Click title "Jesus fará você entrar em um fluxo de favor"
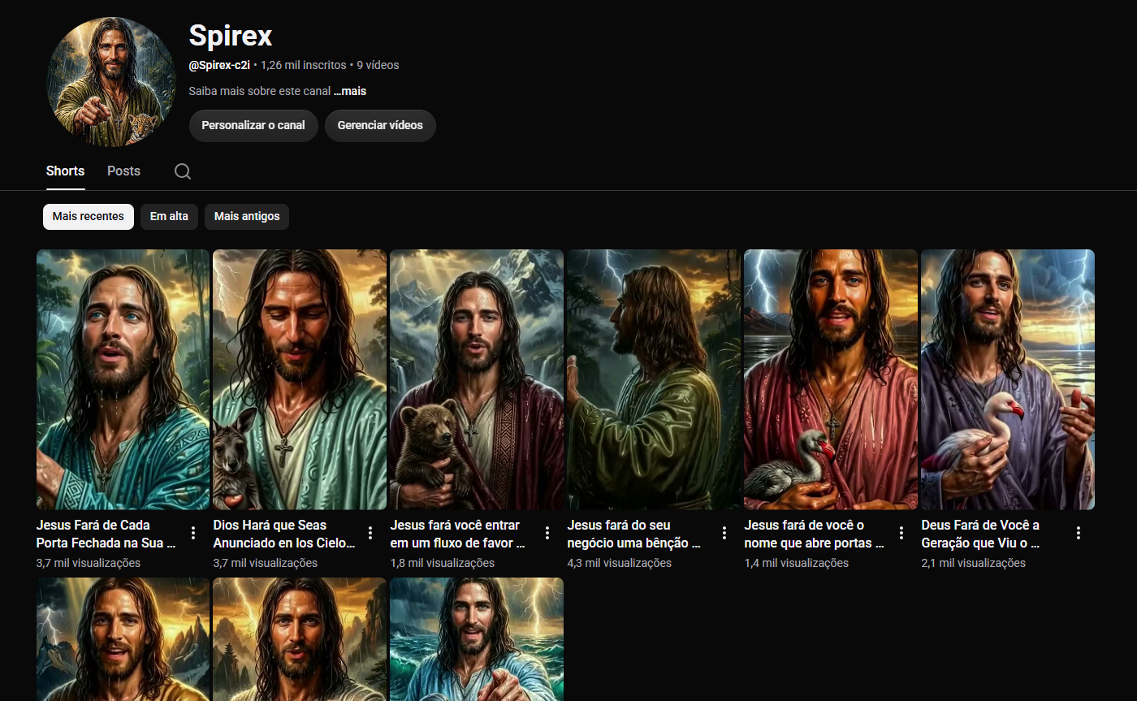The image size is (1137, 701). point(458,534)
